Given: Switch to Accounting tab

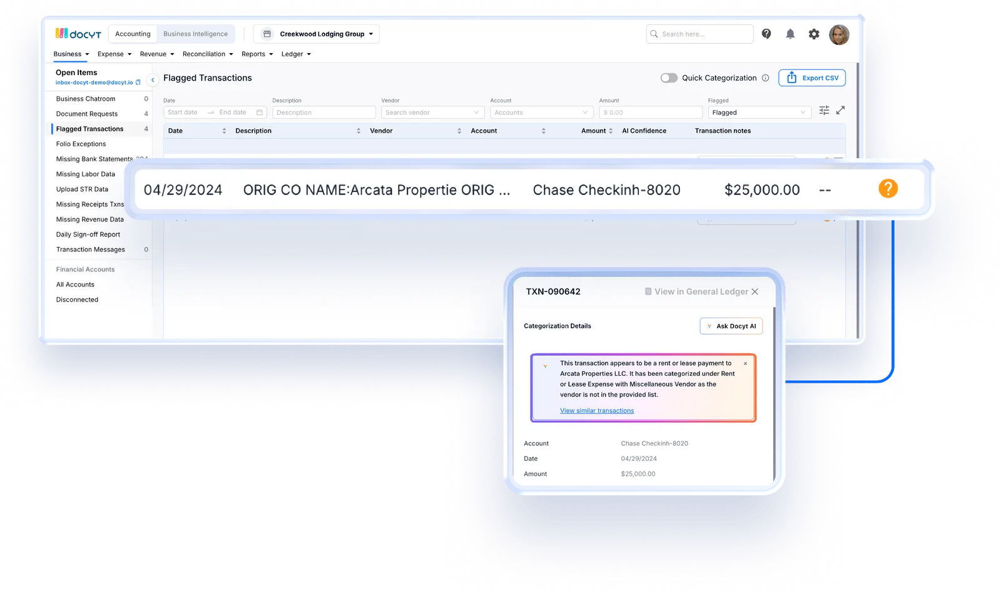Looking at the screenshot, I should click(133, 34).
